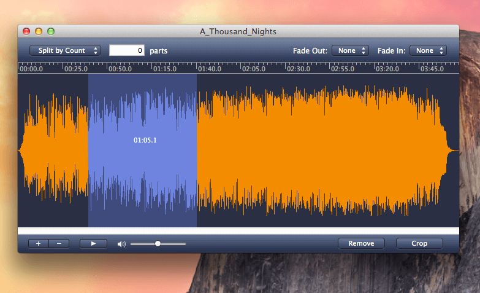Click the 00:25.0 timeline marker
Screen dimensions: 480x293
pos(76,69)
